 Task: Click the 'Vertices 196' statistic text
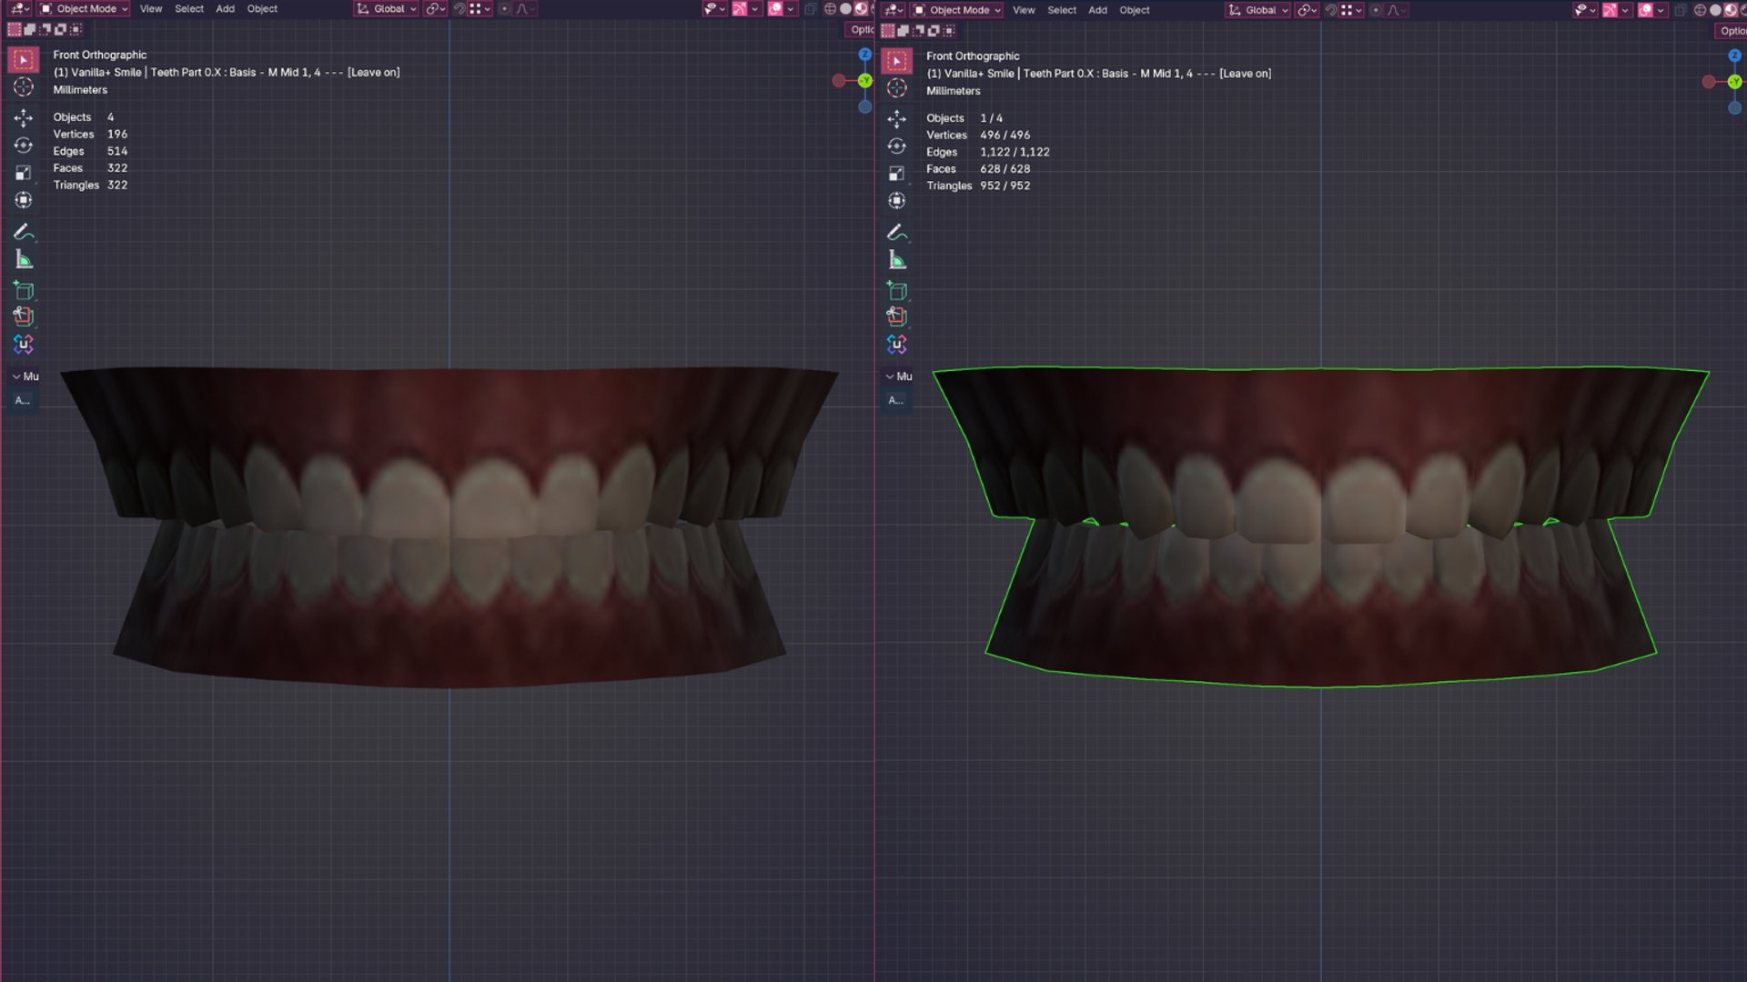(90, 134)
